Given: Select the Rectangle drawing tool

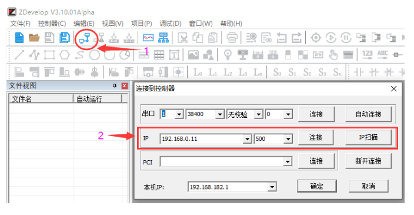Looking at the screenshot, I should 49,55.
